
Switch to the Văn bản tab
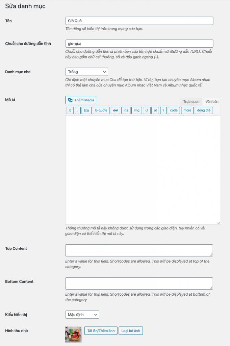click(212, 101)
